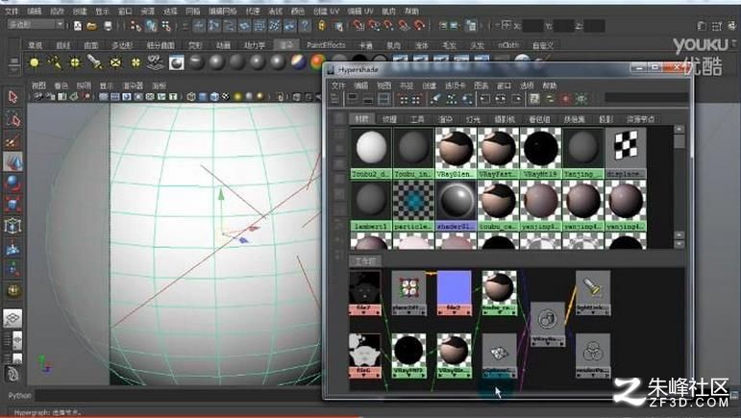Select the arrow Select tool in left toolbox
This screenshot has width=741, height=418.
12,97
